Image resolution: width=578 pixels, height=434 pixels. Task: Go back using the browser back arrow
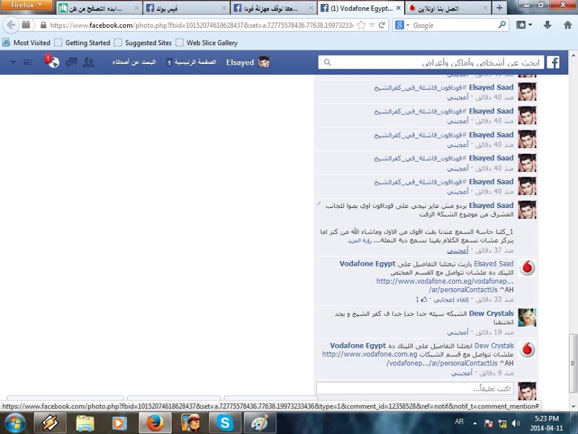pos(11,25)
